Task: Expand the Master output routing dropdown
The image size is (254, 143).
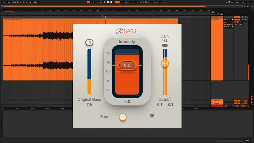Action: coord(228,27)
